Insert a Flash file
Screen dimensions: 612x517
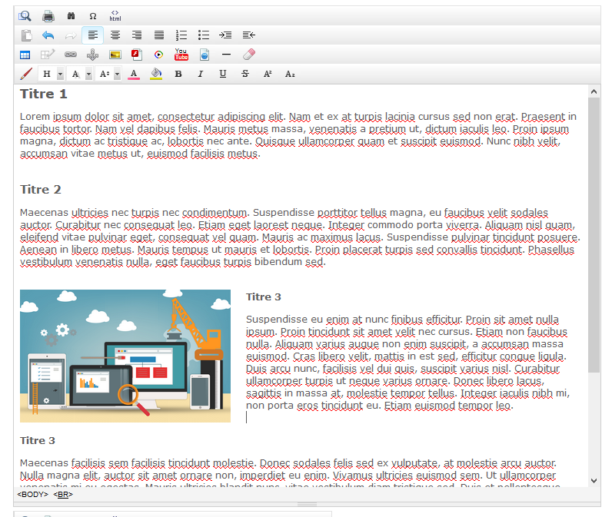[x=137, y=55]
